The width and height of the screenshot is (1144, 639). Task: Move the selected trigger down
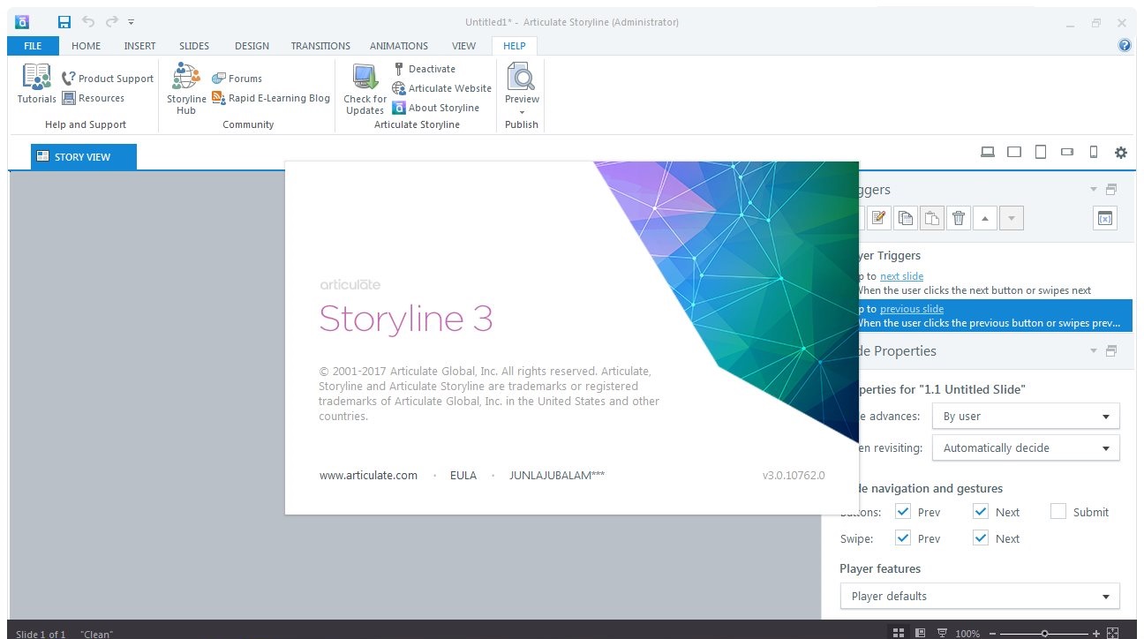click(x=1012, y=218)
